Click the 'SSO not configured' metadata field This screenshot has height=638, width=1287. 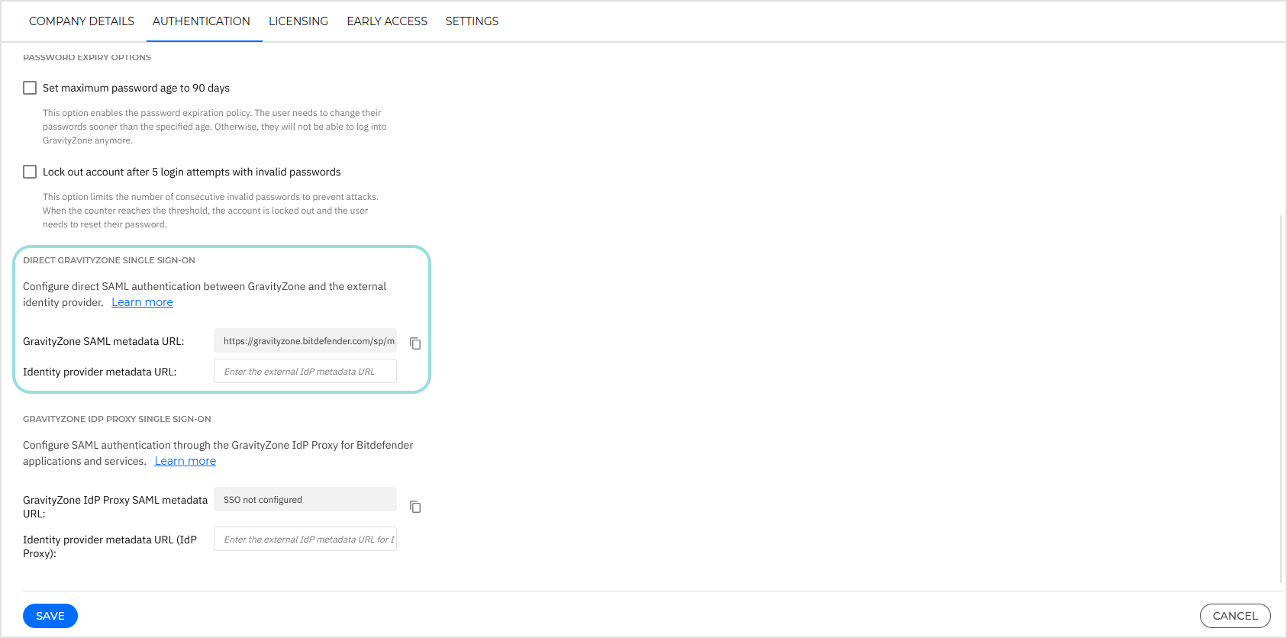point(305,499)
